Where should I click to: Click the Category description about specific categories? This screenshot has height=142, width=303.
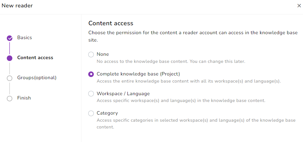[196, 123]
